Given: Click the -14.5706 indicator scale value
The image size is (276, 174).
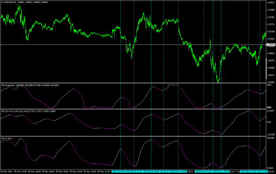Looking at the screenshot, I should click(271, 135).
